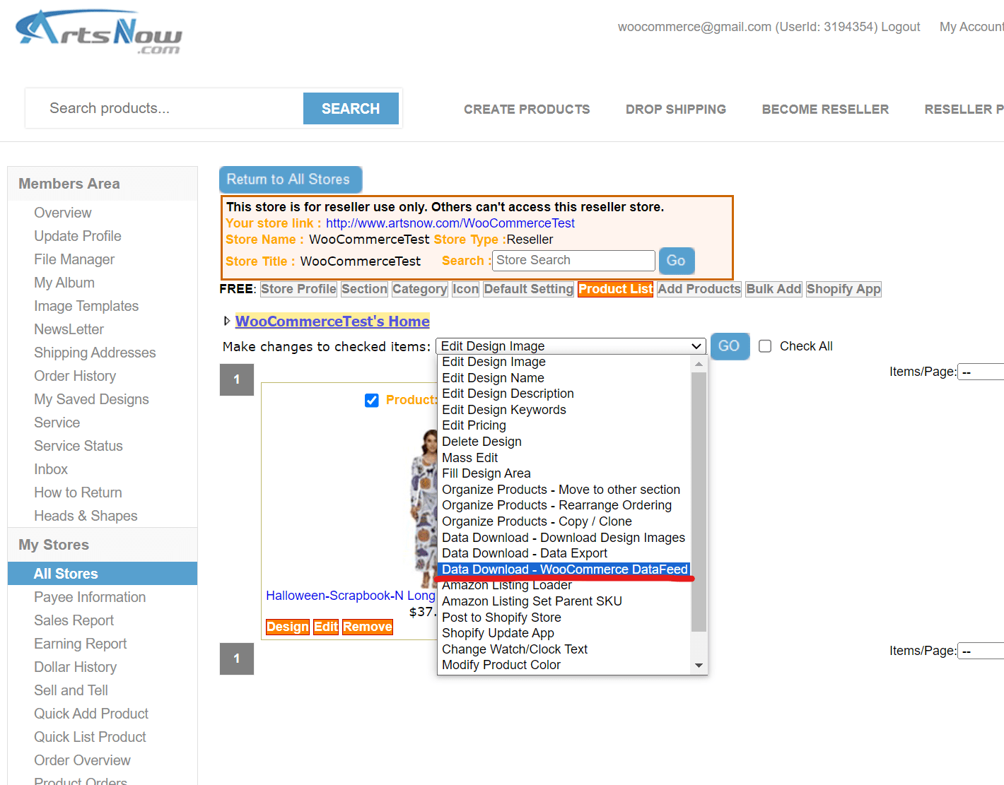Select 'Edit Pricing' option
The height and width of the screenshot is (785, 1004).
[x=474, y=425]
